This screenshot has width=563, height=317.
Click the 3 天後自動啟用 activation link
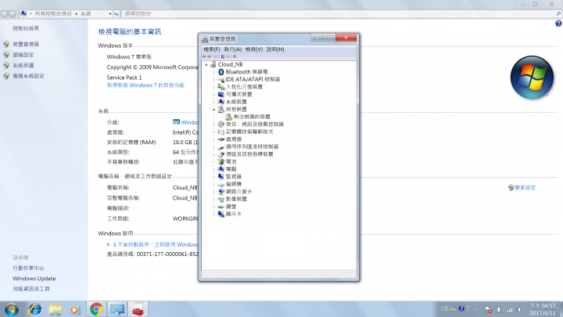pos(155,245)
